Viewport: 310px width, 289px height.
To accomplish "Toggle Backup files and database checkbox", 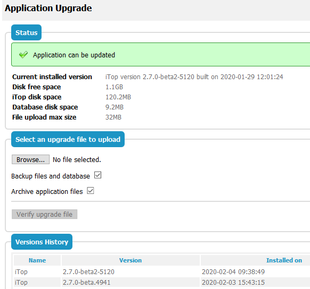I will [97, 175].
